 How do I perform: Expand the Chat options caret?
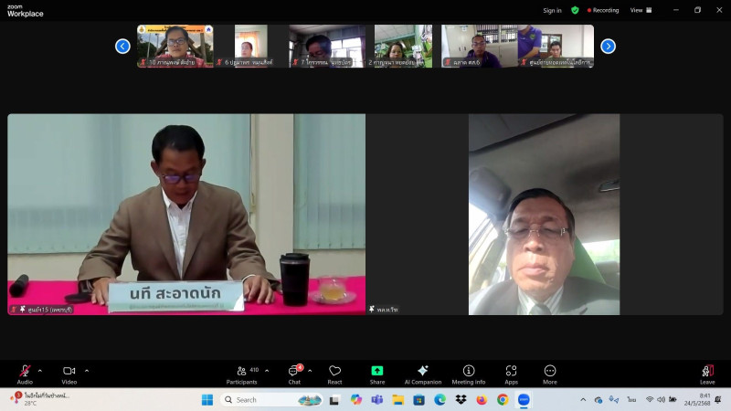[310, 371]
